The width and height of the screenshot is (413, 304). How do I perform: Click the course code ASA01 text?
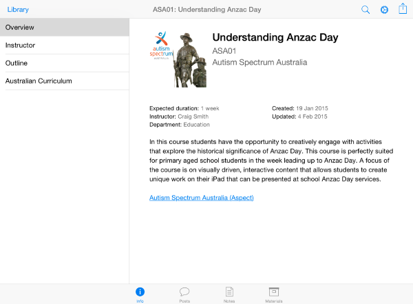pos(224,51)
